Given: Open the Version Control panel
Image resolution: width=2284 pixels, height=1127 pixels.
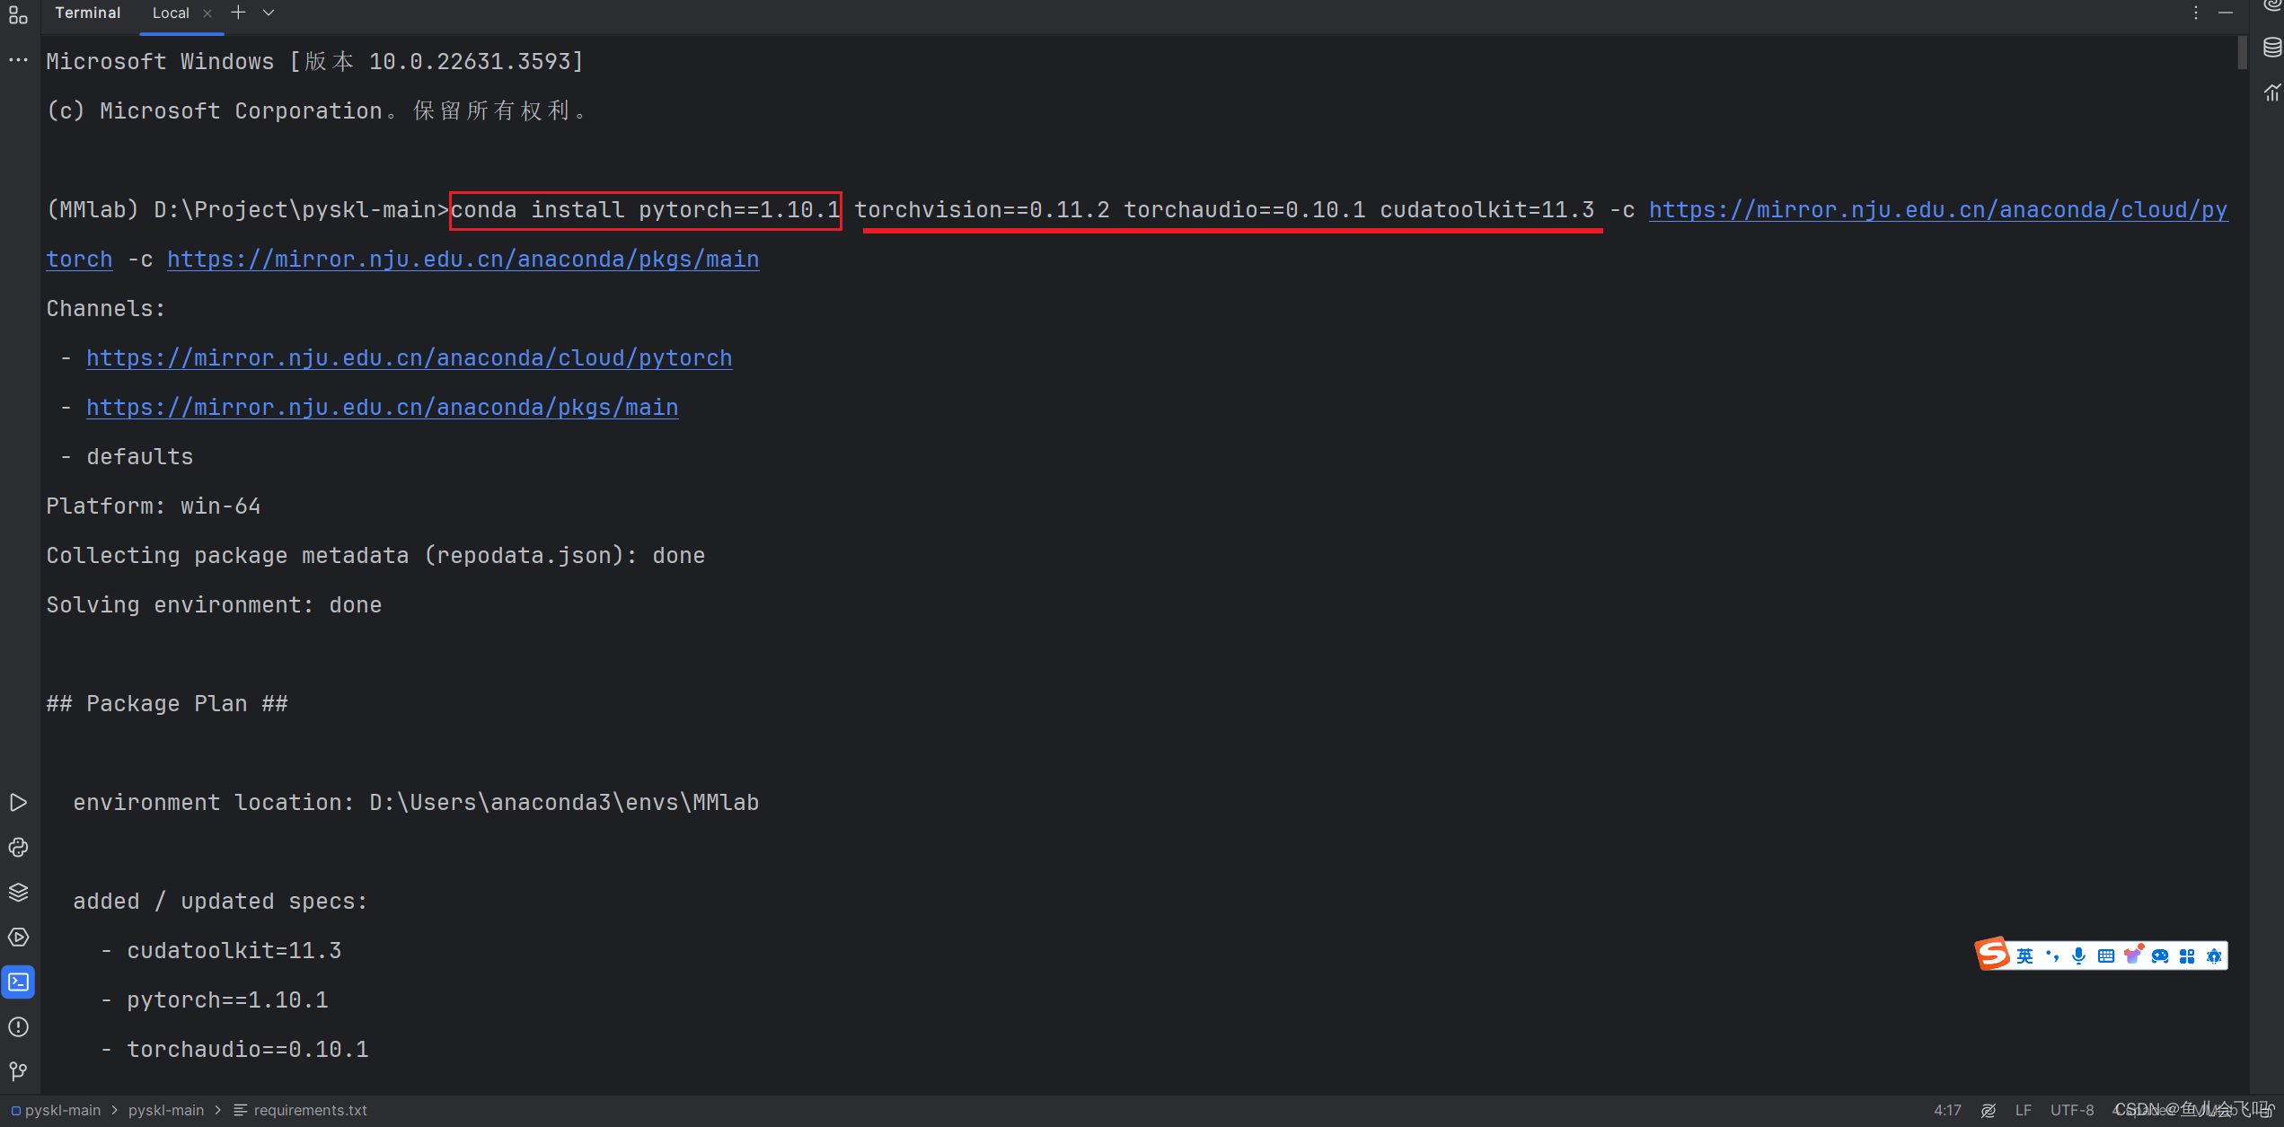Looking at the screenshot, I should point(18,1071).
